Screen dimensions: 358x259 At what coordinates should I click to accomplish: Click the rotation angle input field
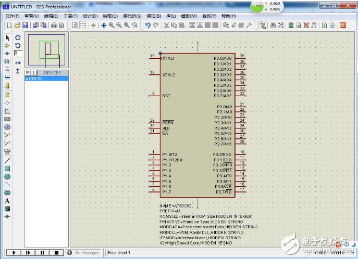click(x=18, y=53)
